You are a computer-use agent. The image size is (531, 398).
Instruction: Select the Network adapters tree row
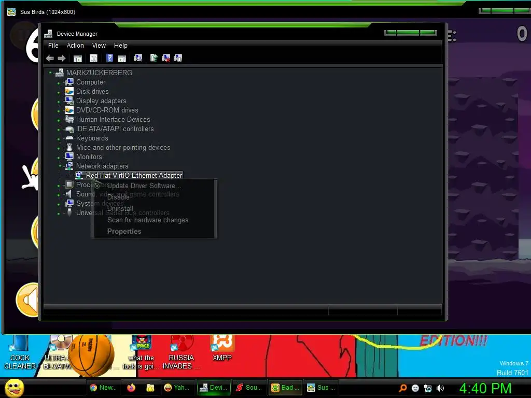point(102,166)
